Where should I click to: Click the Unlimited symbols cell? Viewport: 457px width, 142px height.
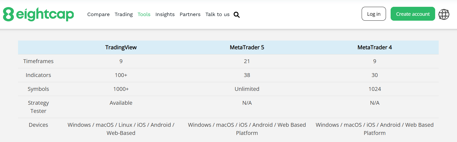click(247, 89)
